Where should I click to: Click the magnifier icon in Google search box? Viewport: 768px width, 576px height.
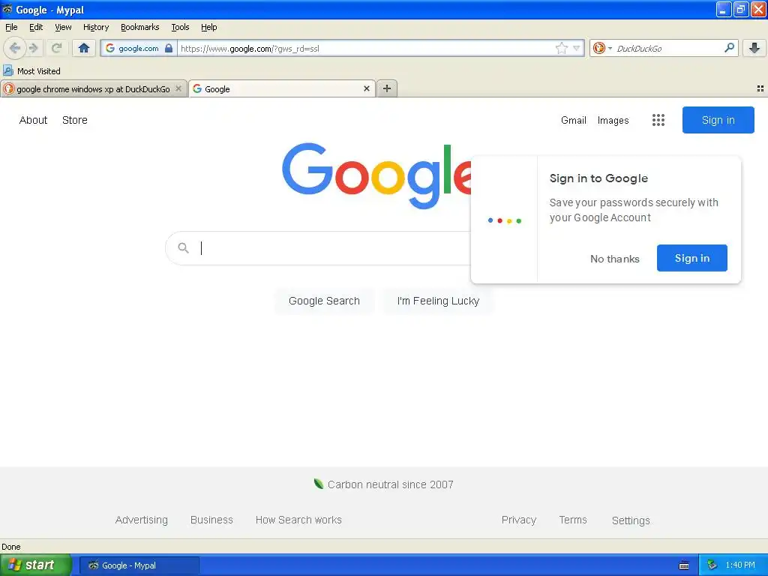point(183,247)
